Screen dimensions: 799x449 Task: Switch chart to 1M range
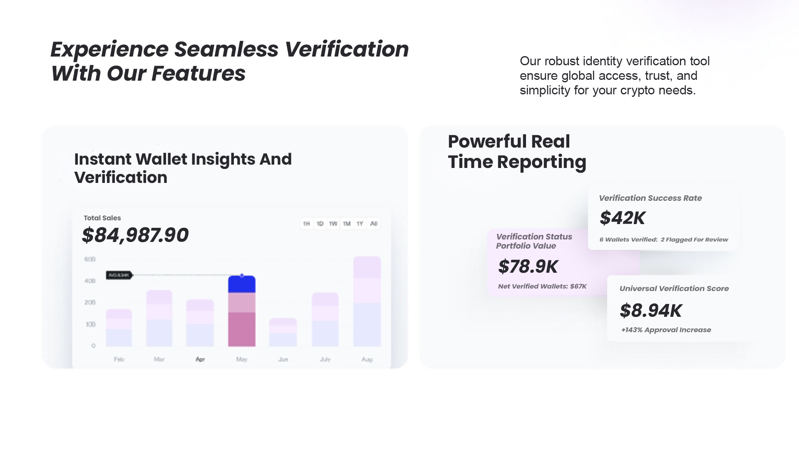346,224
